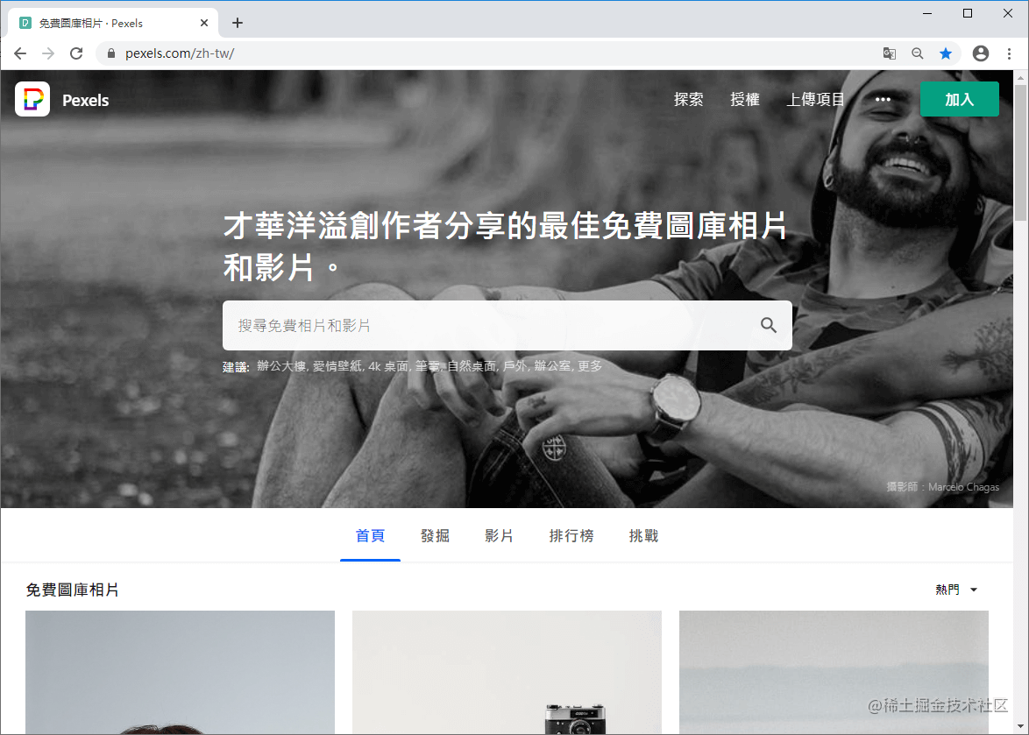Screen dimensions: 1029x735
Task: Click the 免費圖庫相片 heading text
Action: (x=72, y=590)
